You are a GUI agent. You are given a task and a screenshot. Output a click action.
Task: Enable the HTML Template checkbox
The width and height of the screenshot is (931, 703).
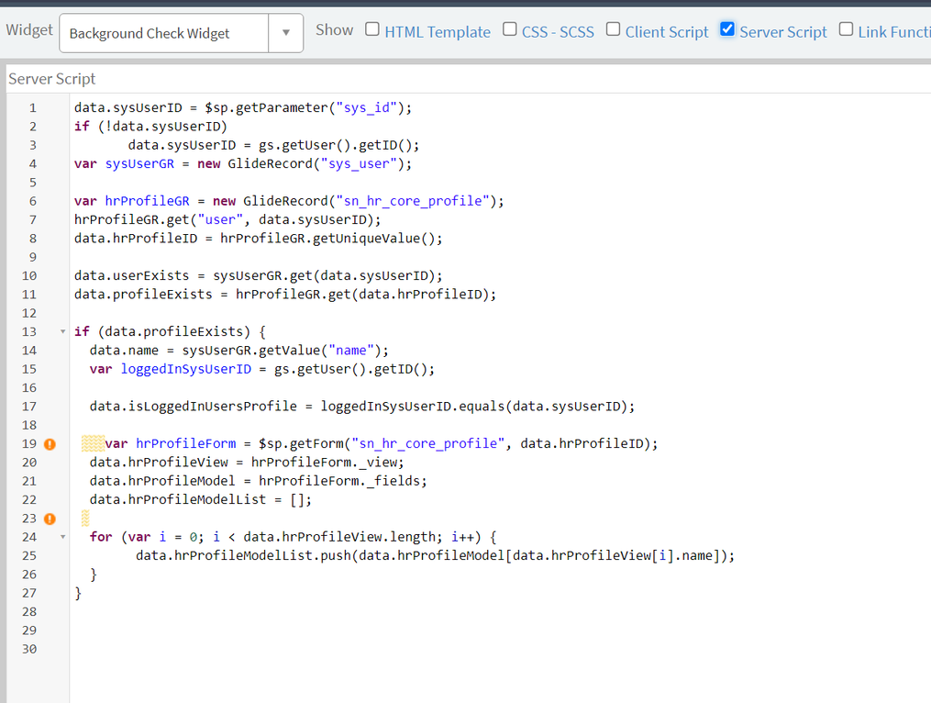pos(372,29)
